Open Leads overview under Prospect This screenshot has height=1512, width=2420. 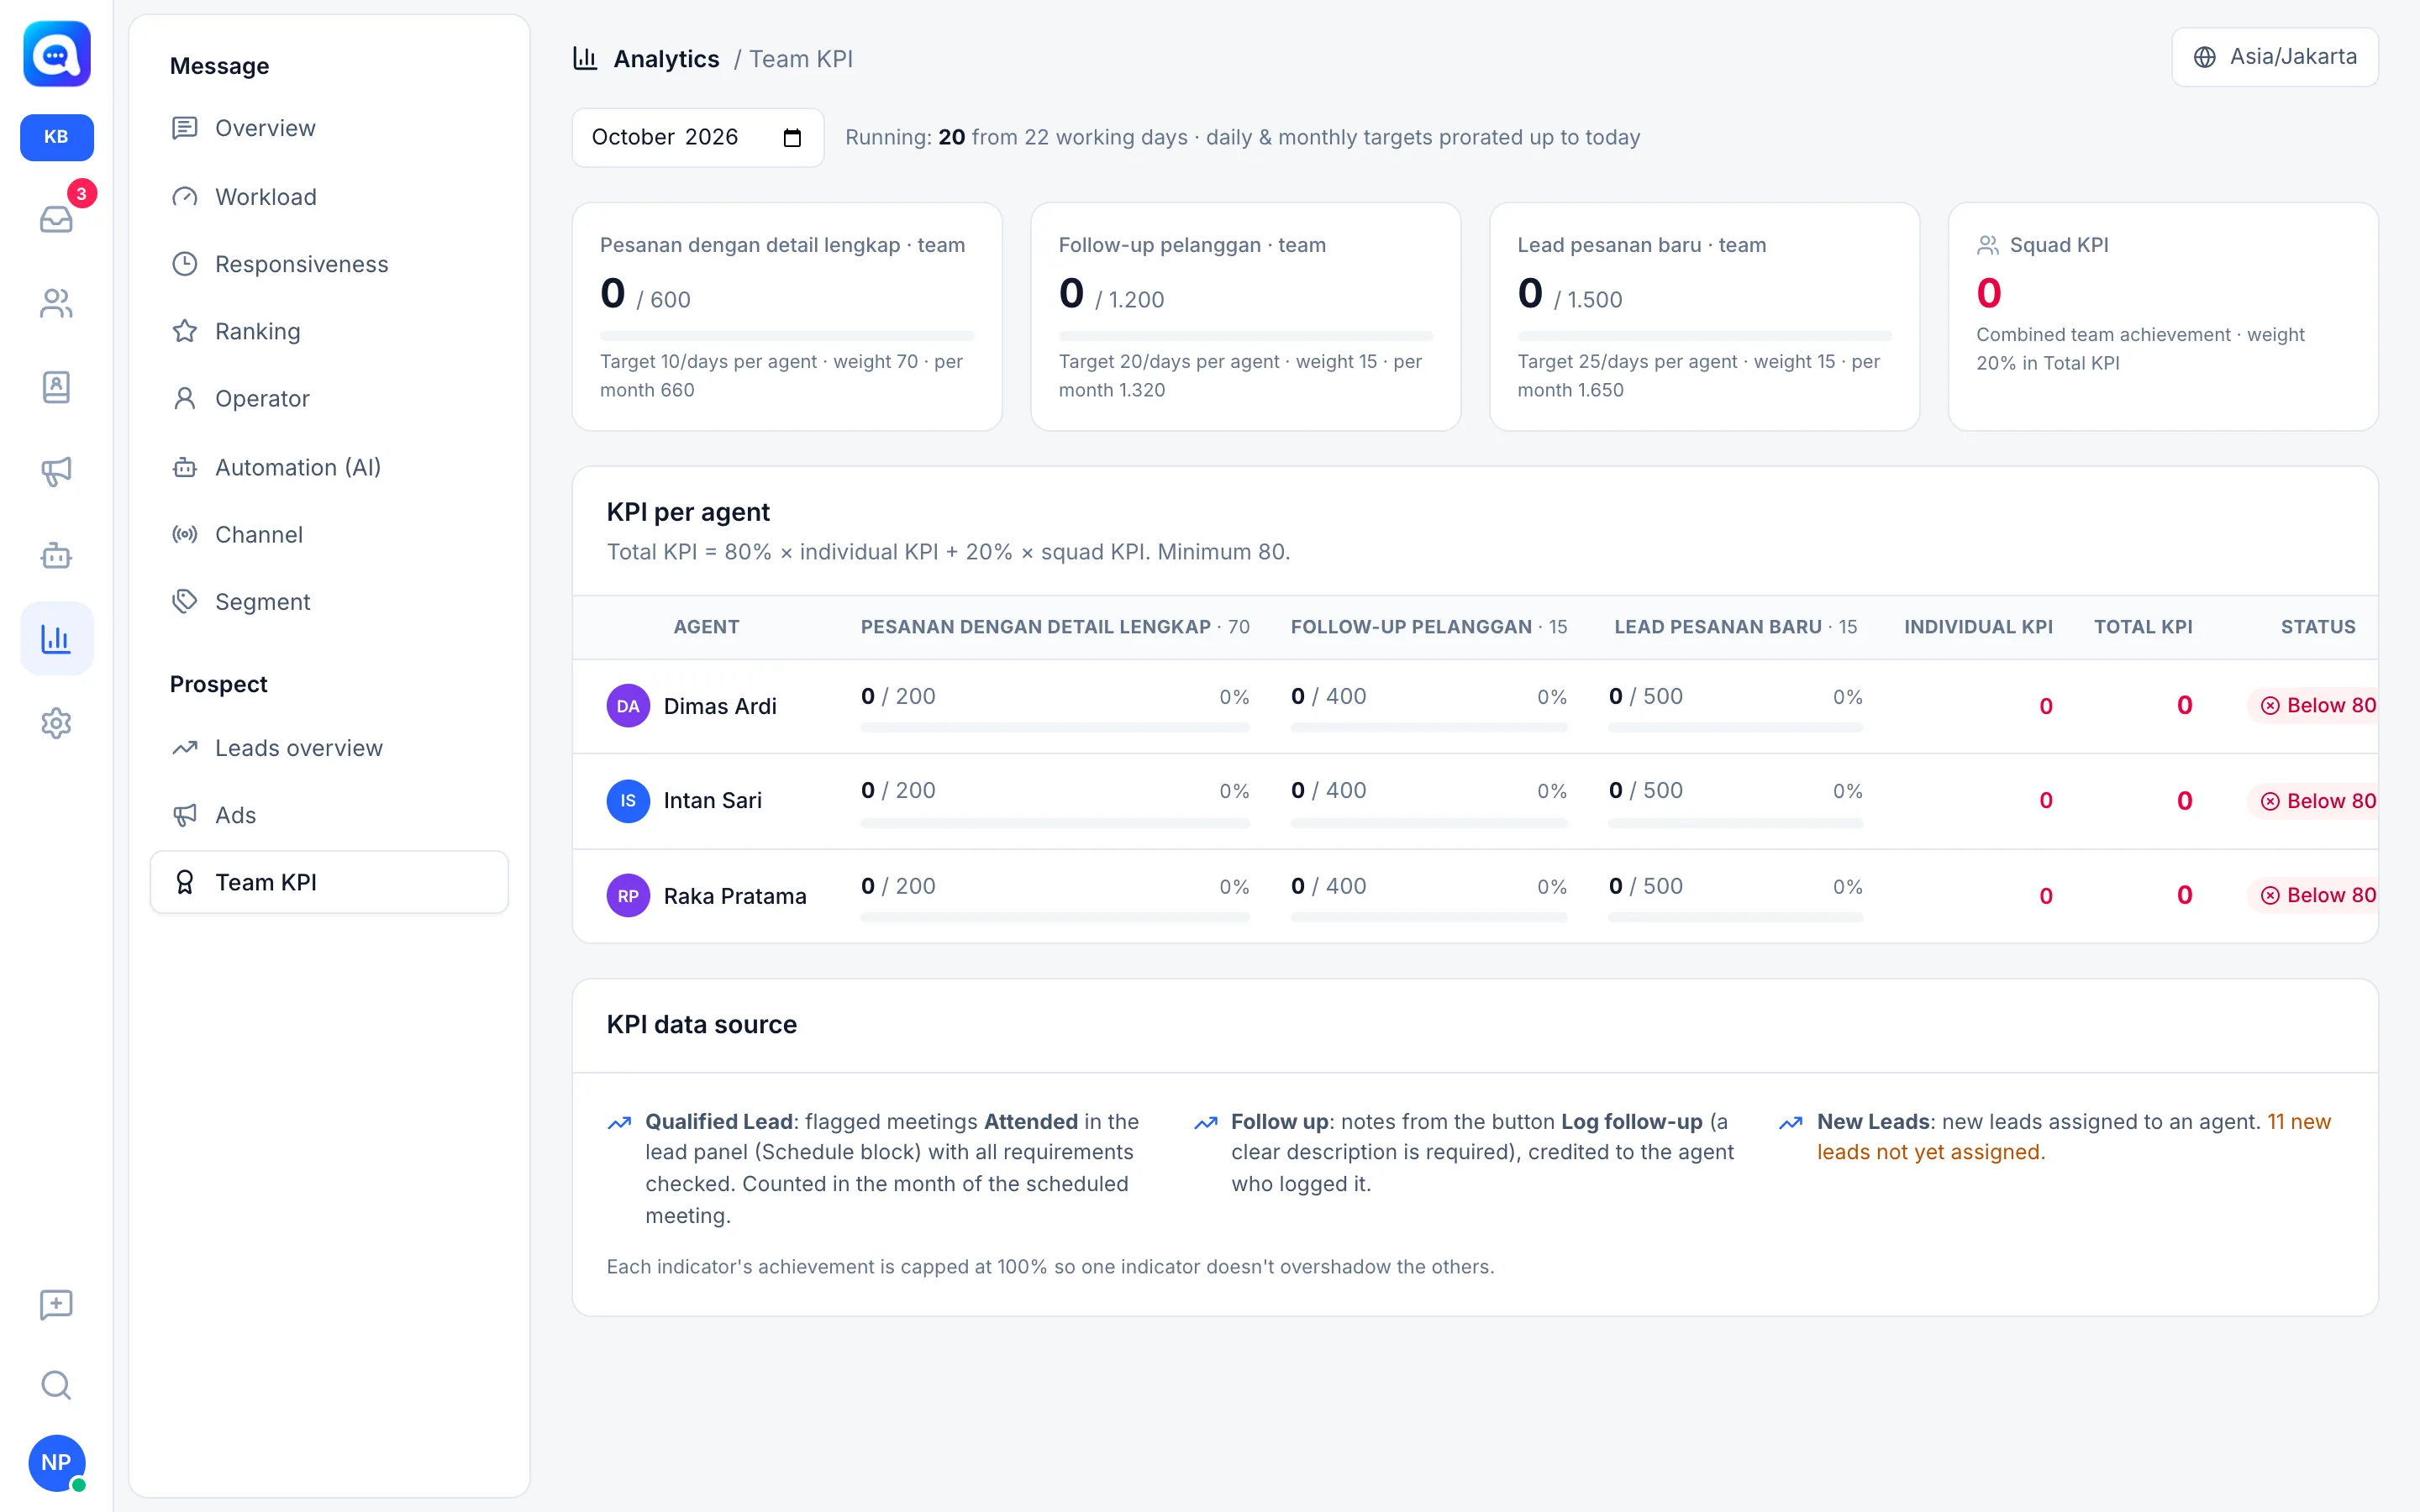coord(329,748)
